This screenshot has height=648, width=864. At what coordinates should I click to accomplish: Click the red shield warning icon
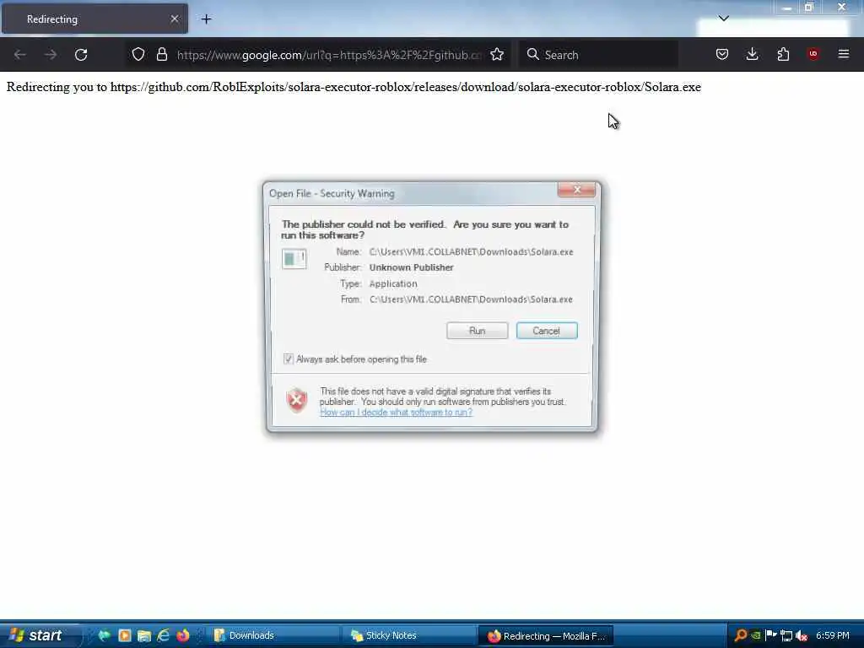point(297,400)
